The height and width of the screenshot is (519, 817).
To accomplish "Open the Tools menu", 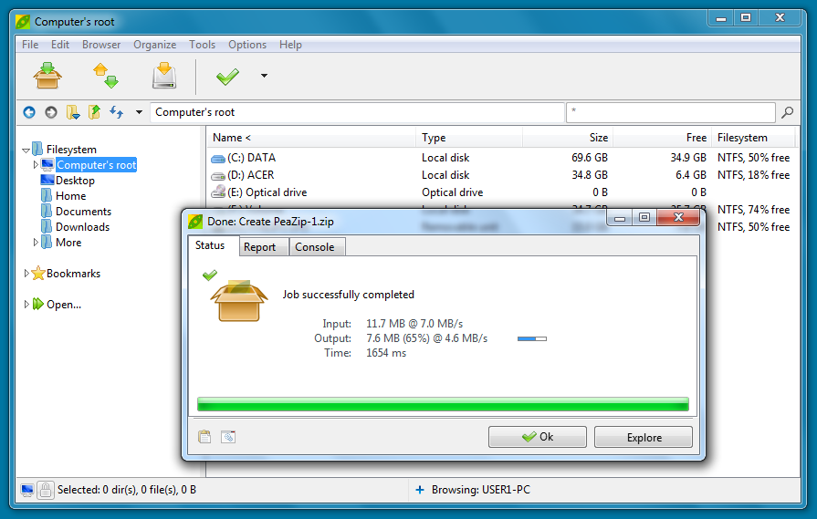I will (202, 45).
